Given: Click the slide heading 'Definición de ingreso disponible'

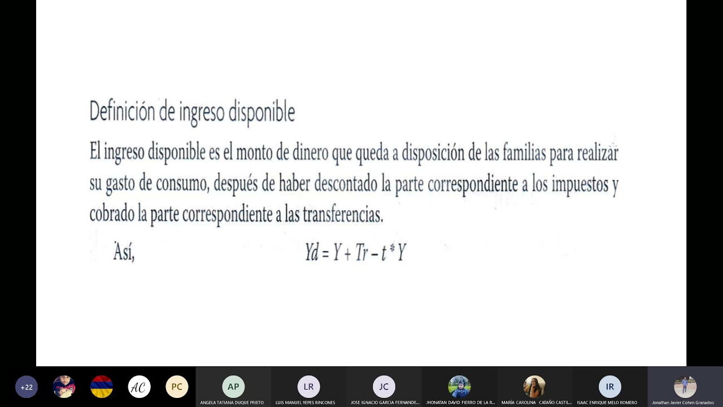Looking at the screenshot, I should coord(192,112).
